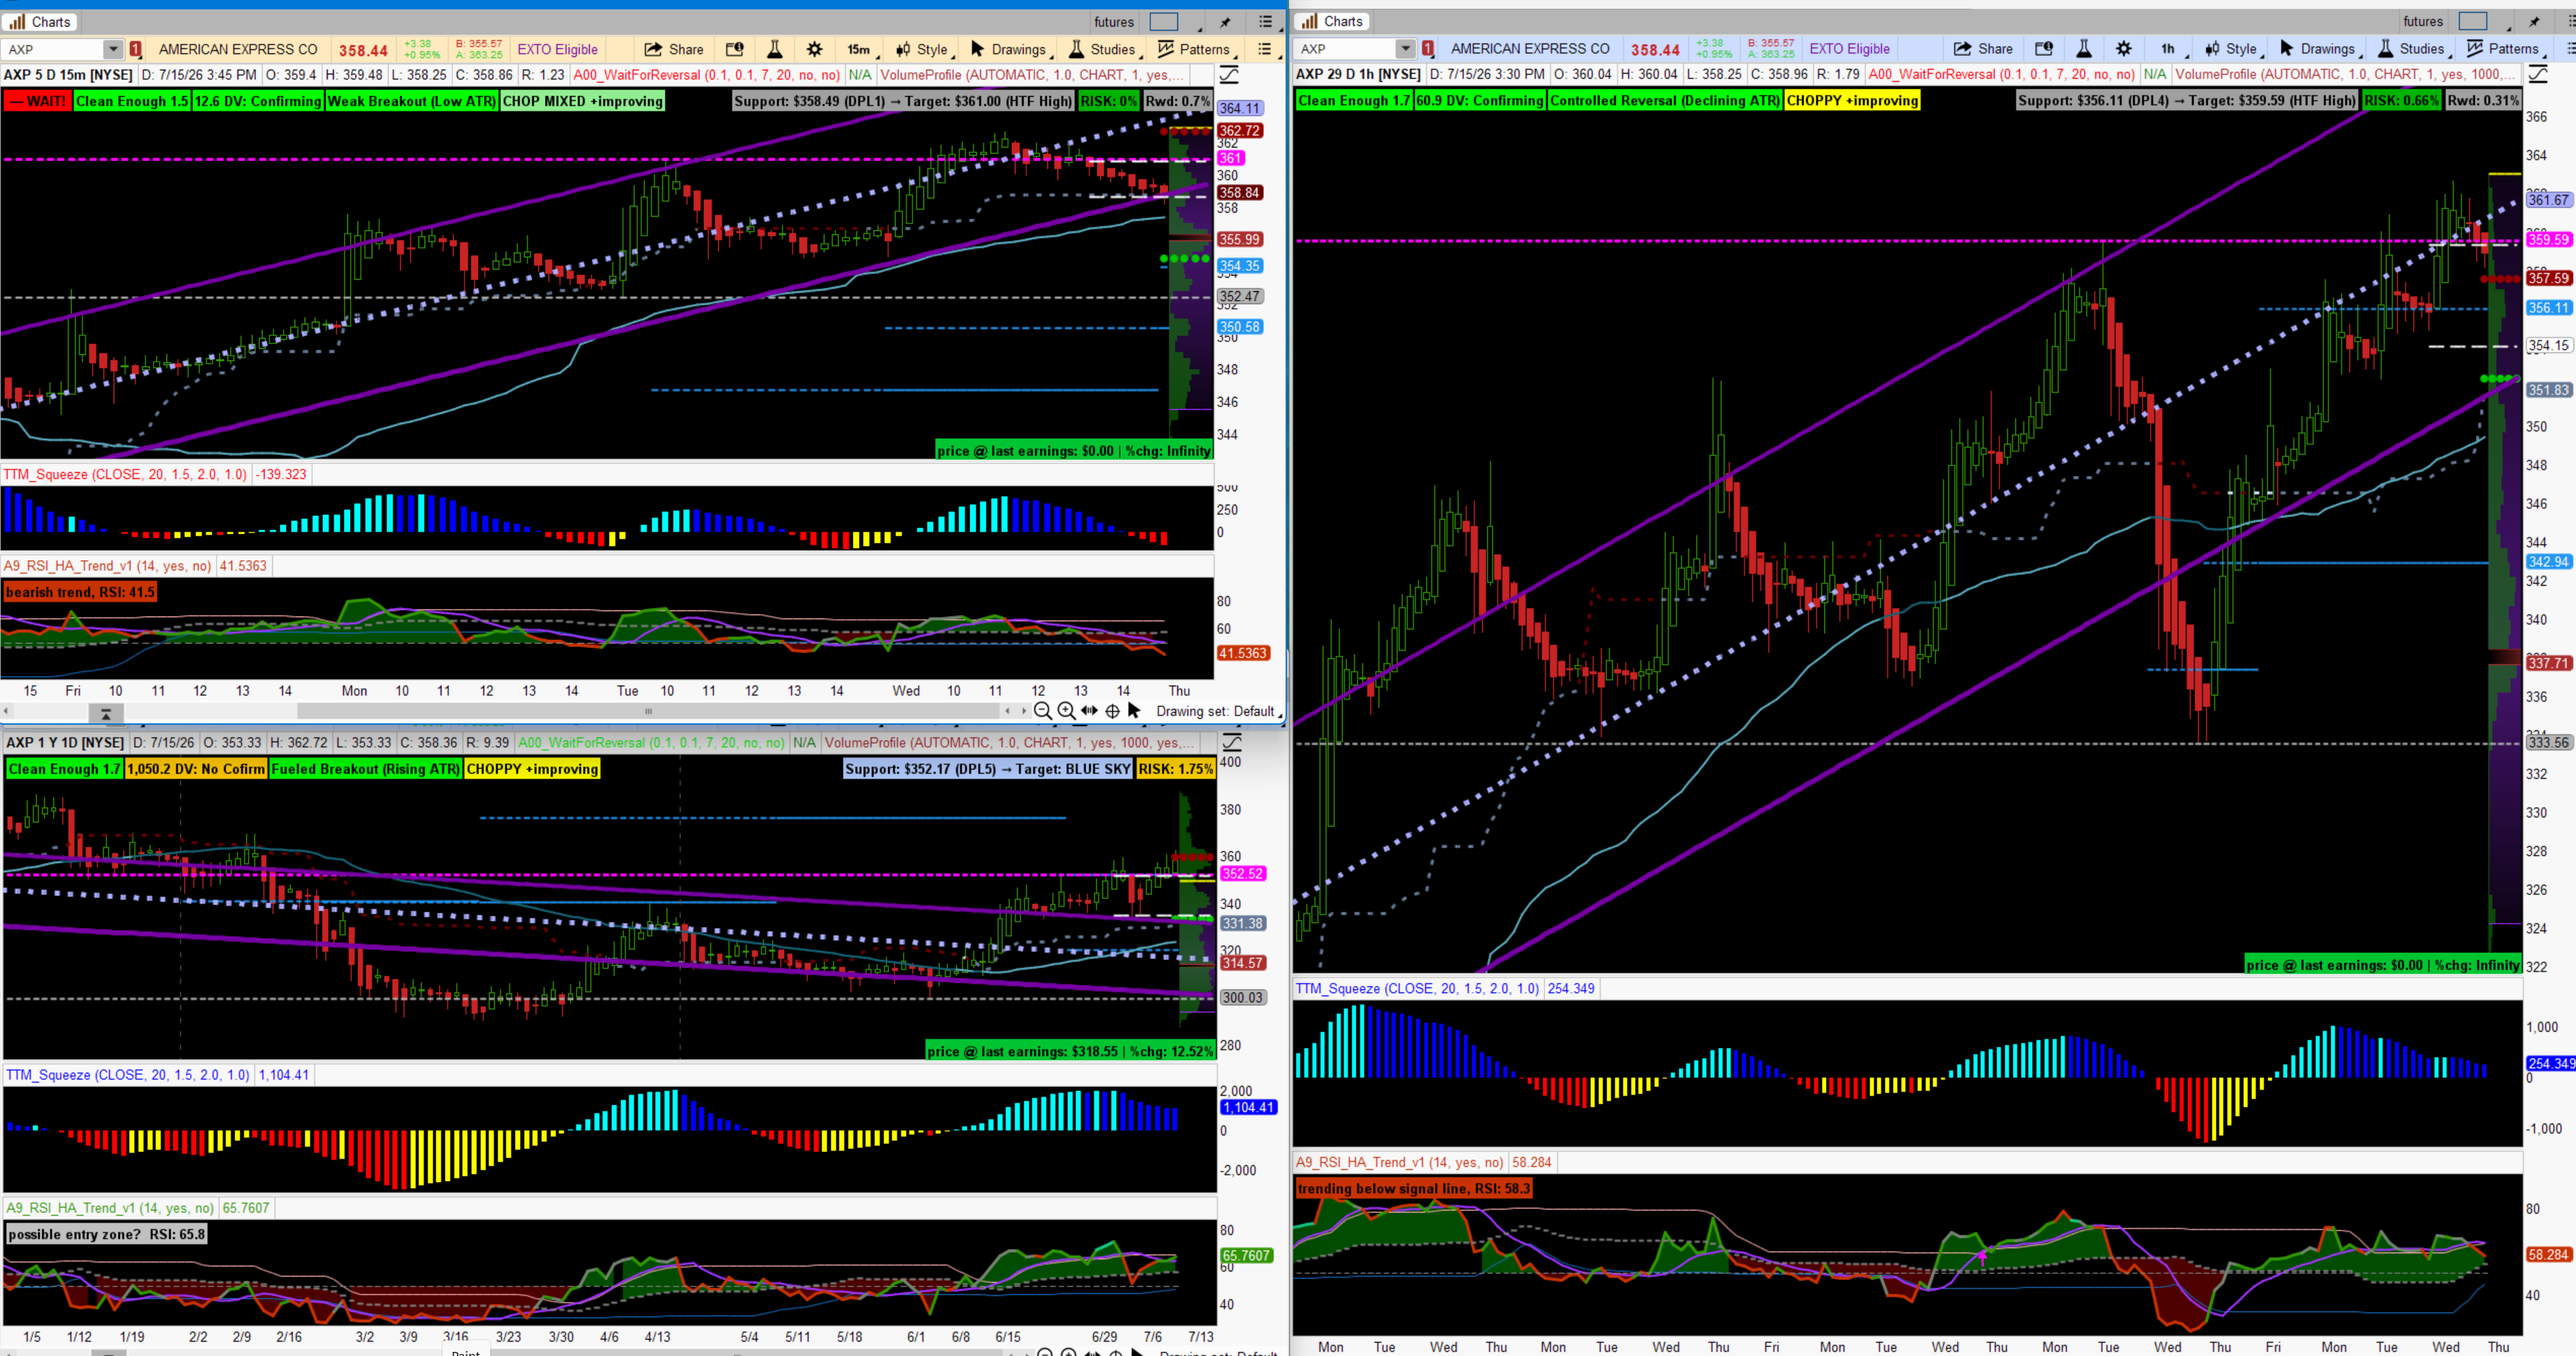Screen dimensions: 2576x1356
Task: Open 1h timeframe dropdown in right chart
Action: pyautogui.click(x=2171, y=48)
